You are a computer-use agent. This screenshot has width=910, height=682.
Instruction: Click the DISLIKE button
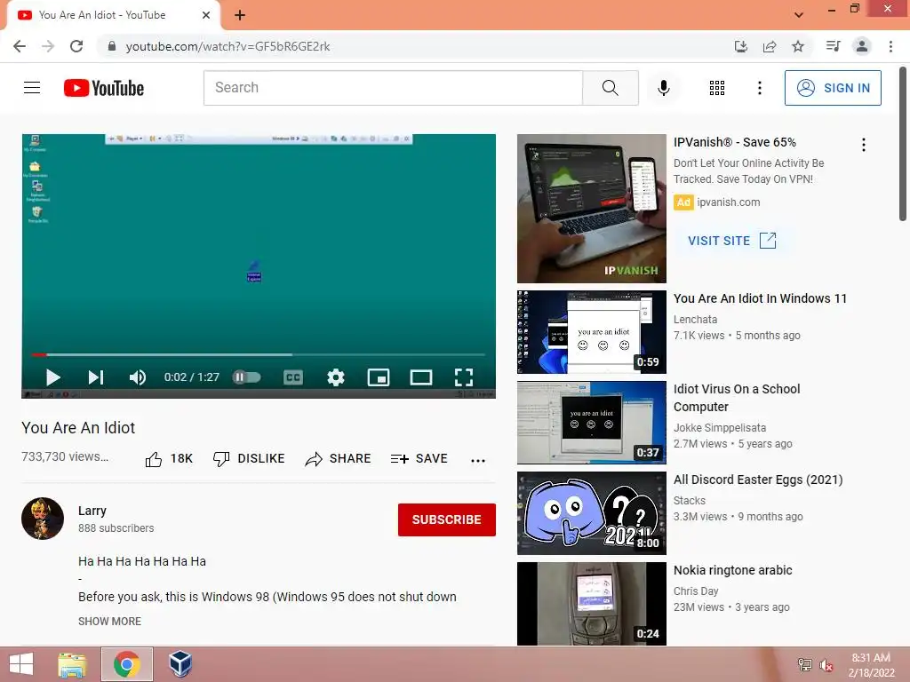tap(249, 459)
